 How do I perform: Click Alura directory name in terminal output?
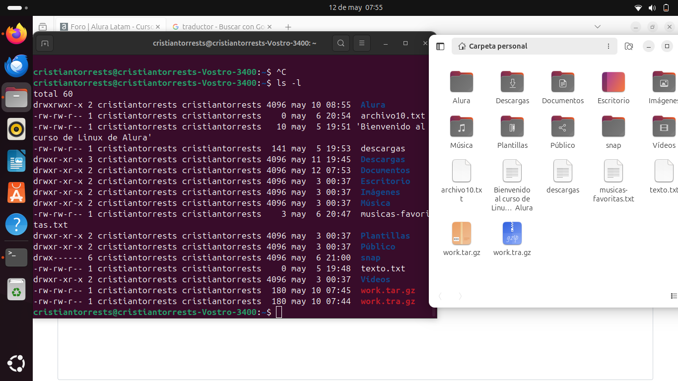[373, 105]
